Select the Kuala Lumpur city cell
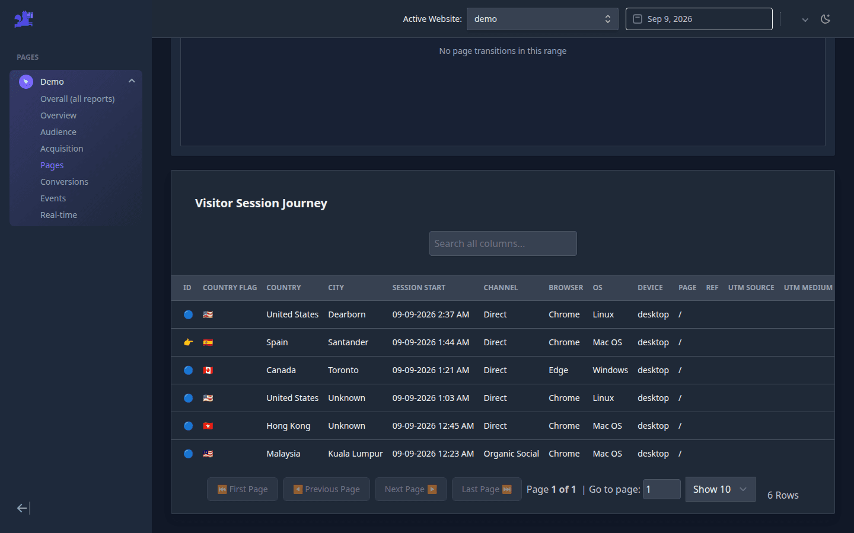 coord(355,454)
